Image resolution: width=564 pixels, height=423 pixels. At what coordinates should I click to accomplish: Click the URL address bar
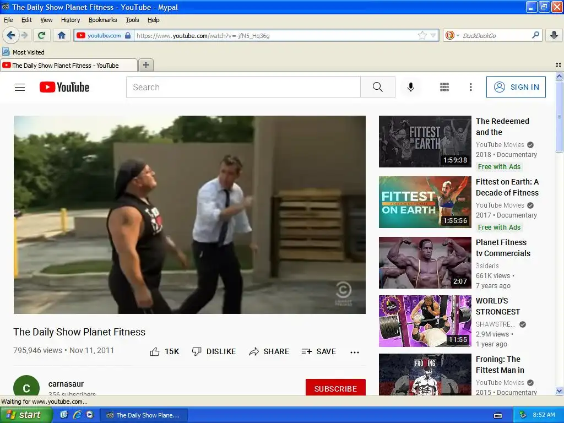pyautogui.click(x=275, y=36)
